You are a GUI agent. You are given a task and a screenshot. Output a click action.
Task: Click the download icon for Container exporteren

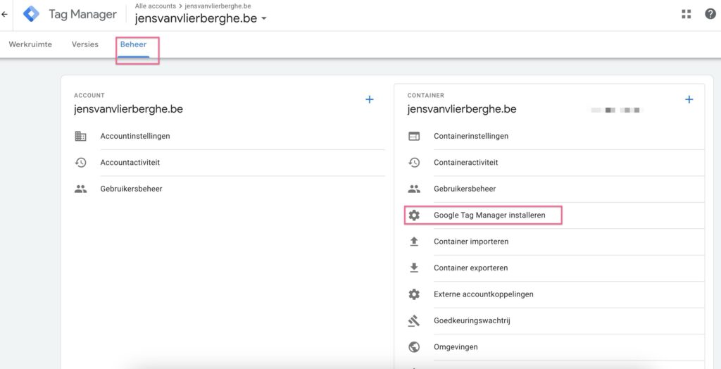click(x=414, y=268)
